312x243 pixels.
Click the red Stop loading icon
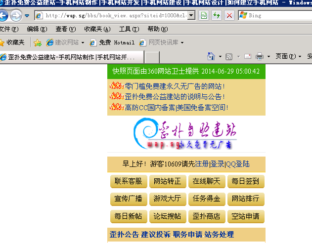[229, 15]
